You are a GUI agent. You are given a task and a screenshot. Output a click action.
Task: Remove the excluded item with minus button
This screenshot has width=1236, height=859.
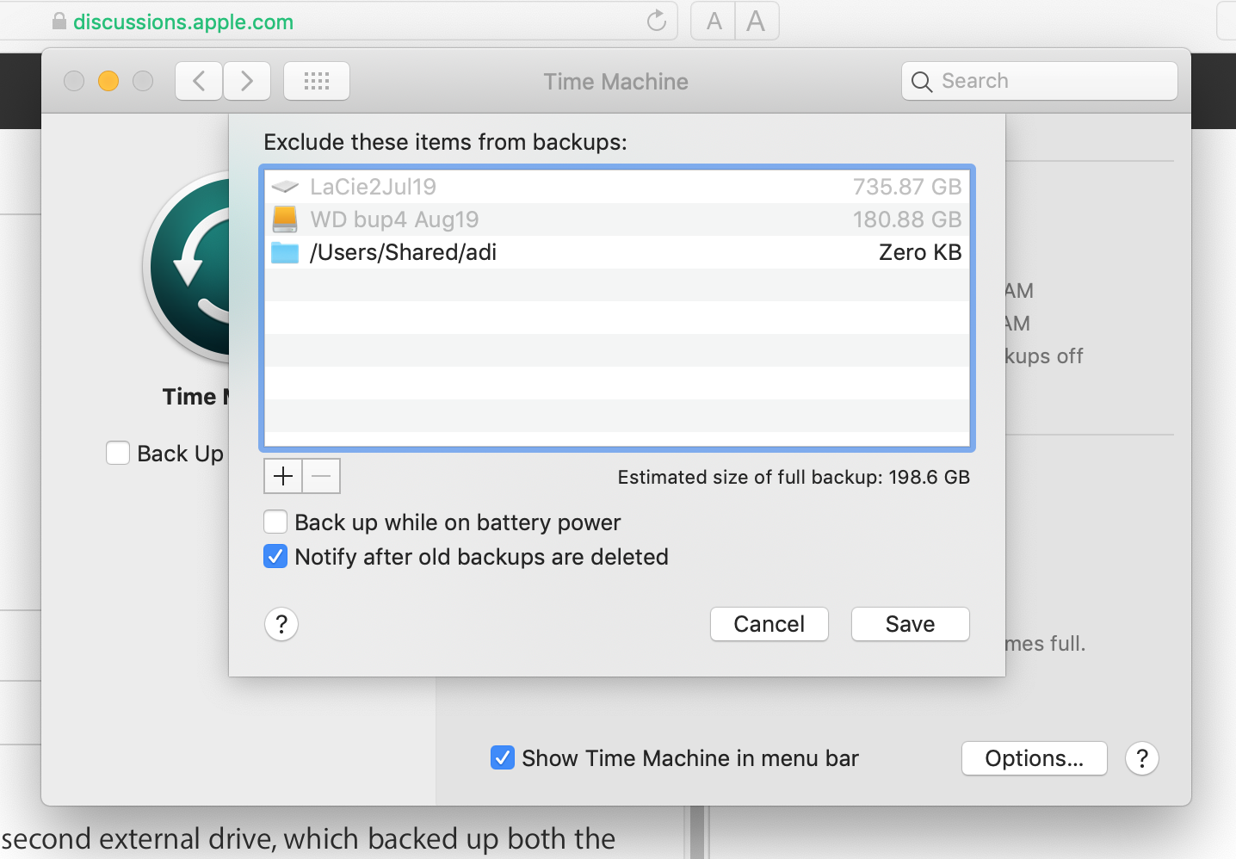(321, 476)
